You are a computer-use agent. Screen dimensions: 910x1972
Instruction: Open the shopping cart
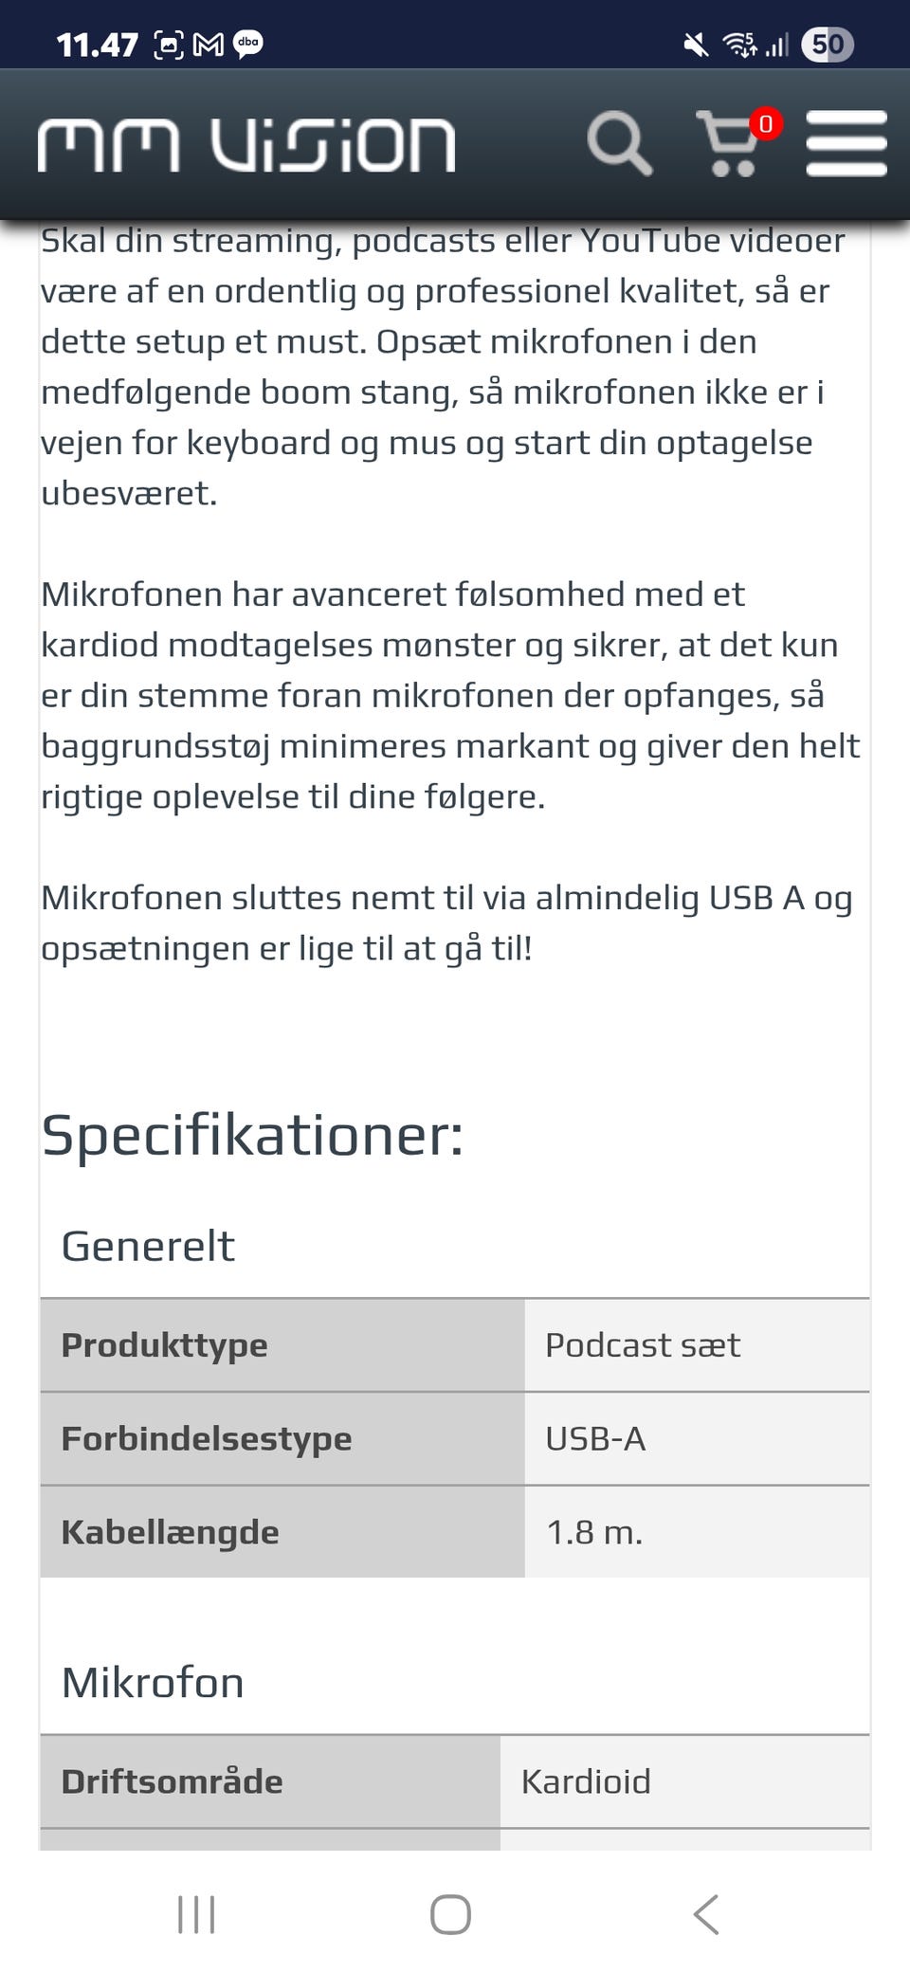click(728, 146)
